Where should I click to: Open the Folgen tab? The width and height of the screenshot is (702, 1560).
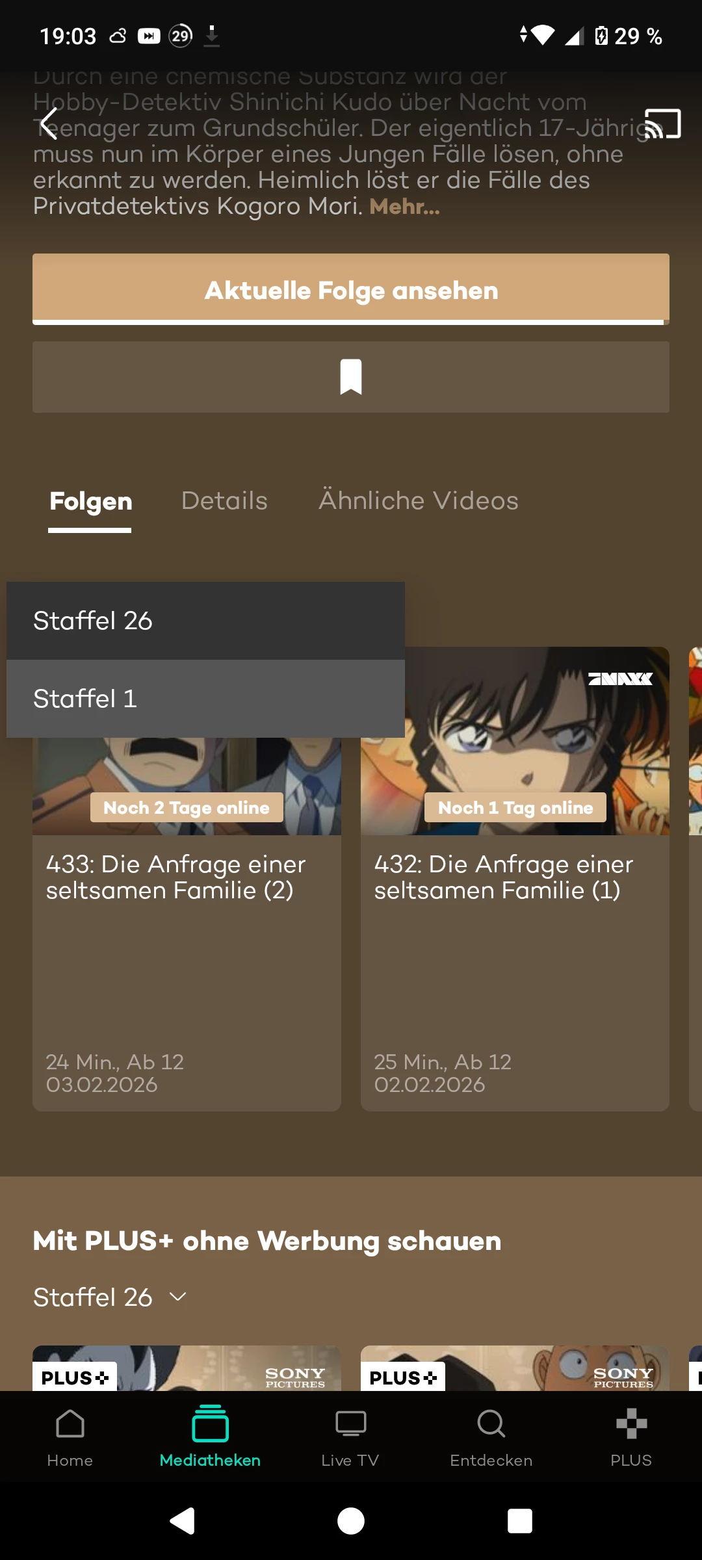(x=91, y=502)
